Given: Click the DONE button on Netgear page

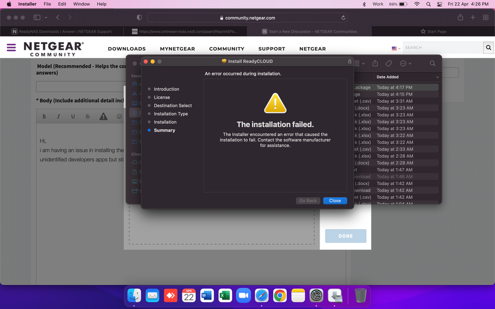Looking at the screenshot, I should pyautogui.click(x=346, y=236).
